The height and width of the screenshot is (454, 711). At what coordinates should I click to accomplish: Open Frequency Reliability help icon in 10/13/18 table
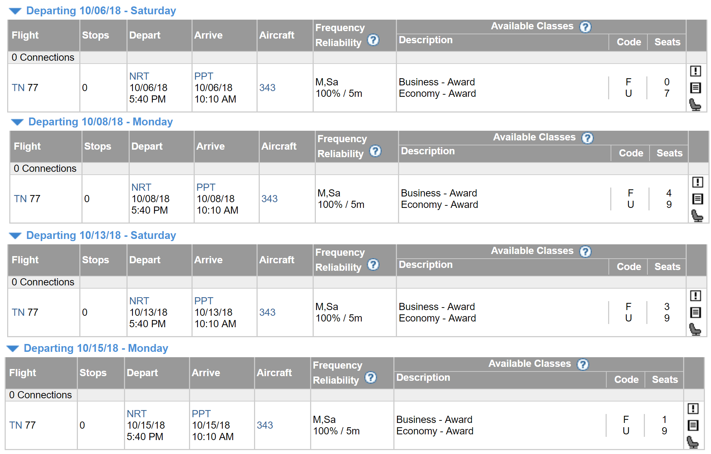tap(373, 265)
